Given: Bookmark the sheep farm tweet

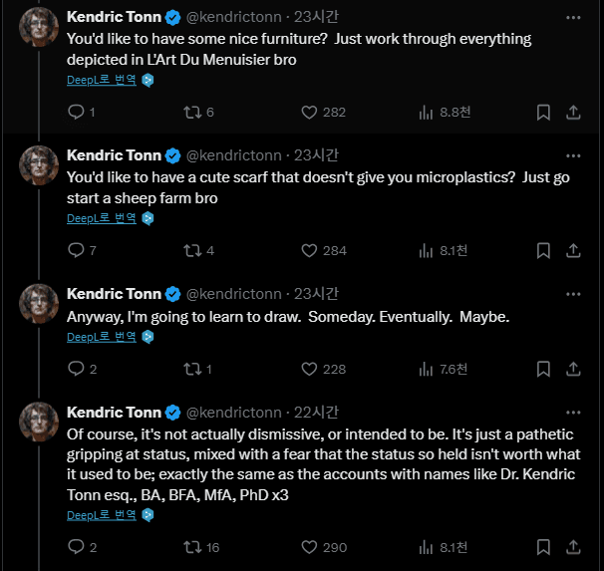Looking at the screenshot, I should 543,250.
